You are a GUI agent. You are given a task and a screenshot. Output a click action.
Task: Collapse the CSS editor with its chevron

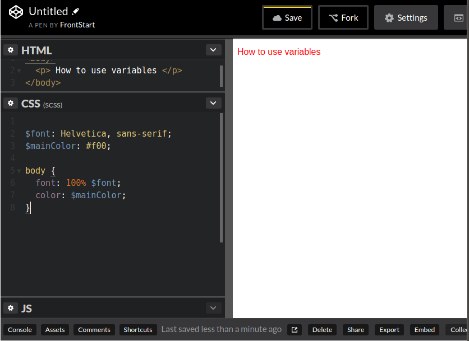[x=213, y=103]
